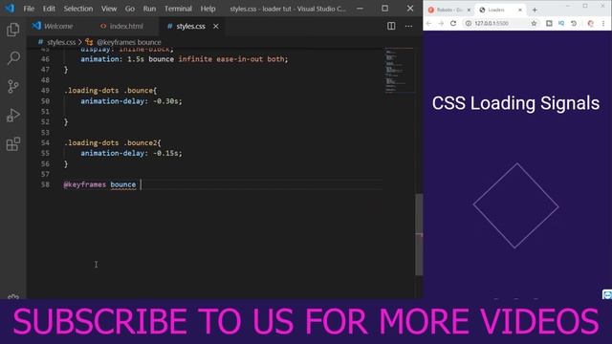Click the '-0.15s' animation-delay value

tap(165, 153)
